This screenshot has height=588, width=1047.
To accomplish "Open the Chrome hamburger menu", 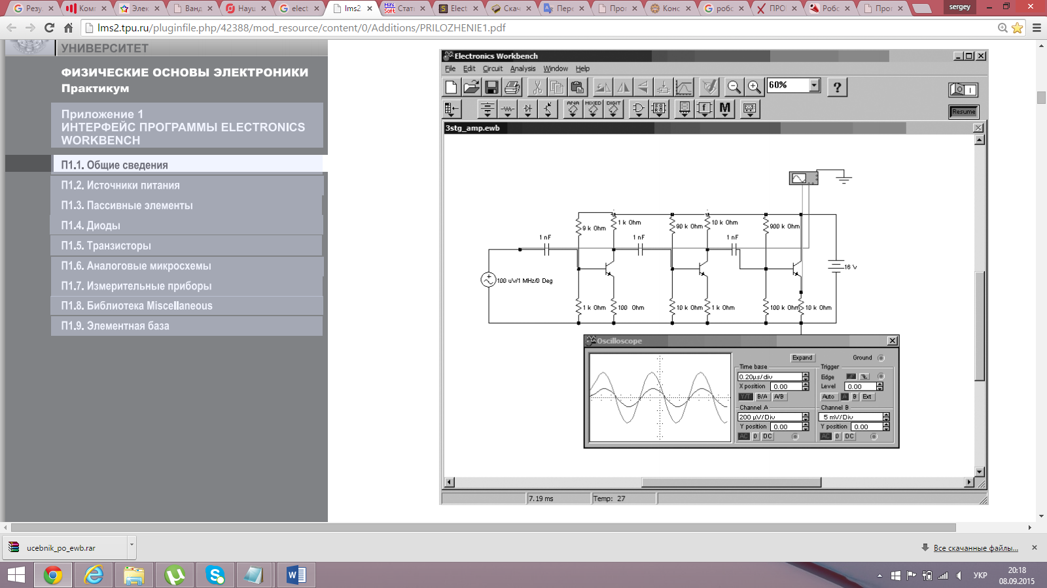I will (1037, 28).
